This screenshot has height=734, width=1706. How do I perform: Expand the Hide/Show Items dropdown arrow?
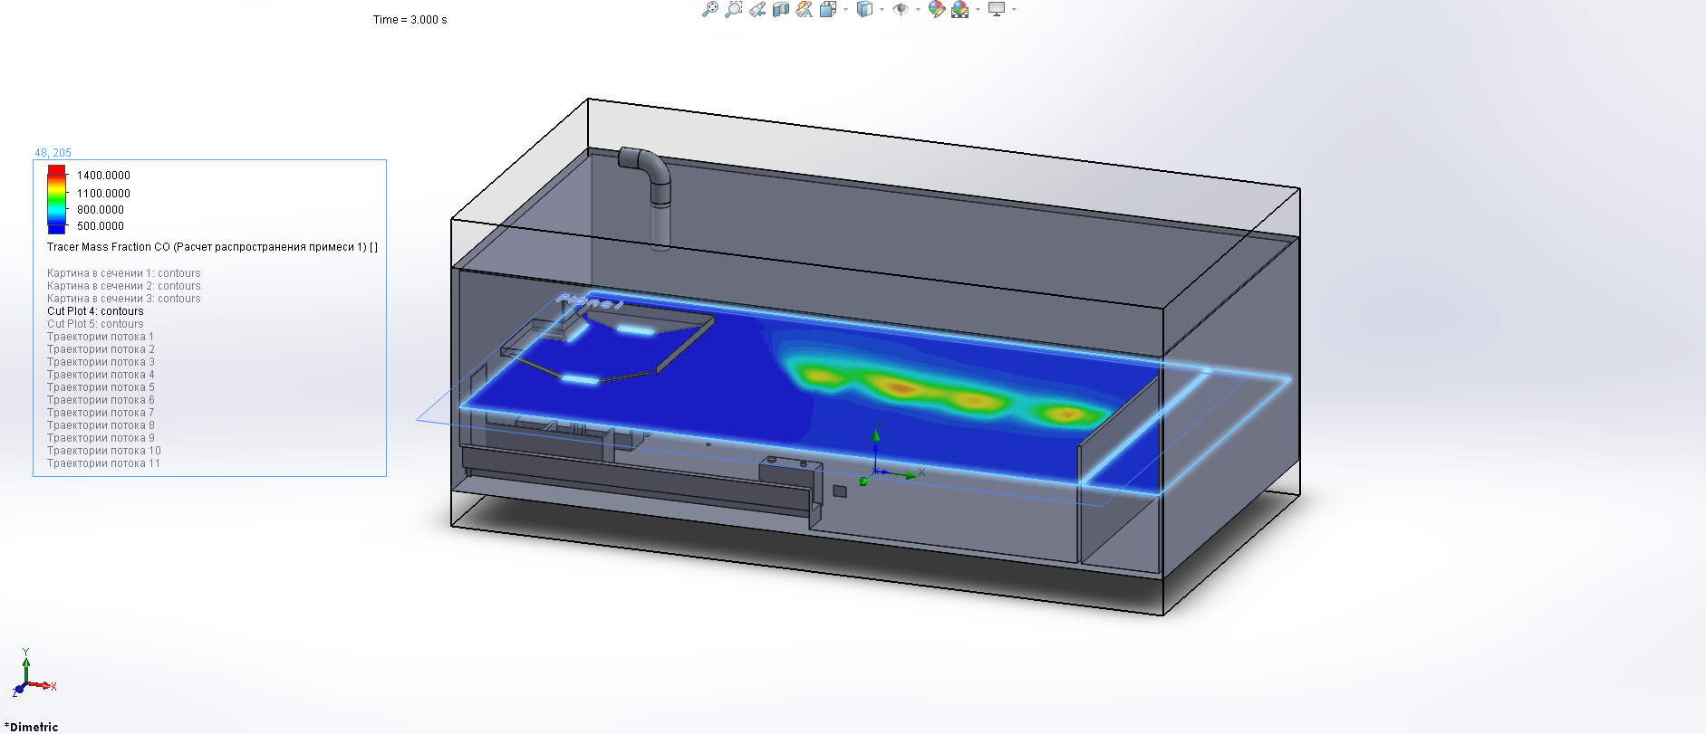point(918,10)
